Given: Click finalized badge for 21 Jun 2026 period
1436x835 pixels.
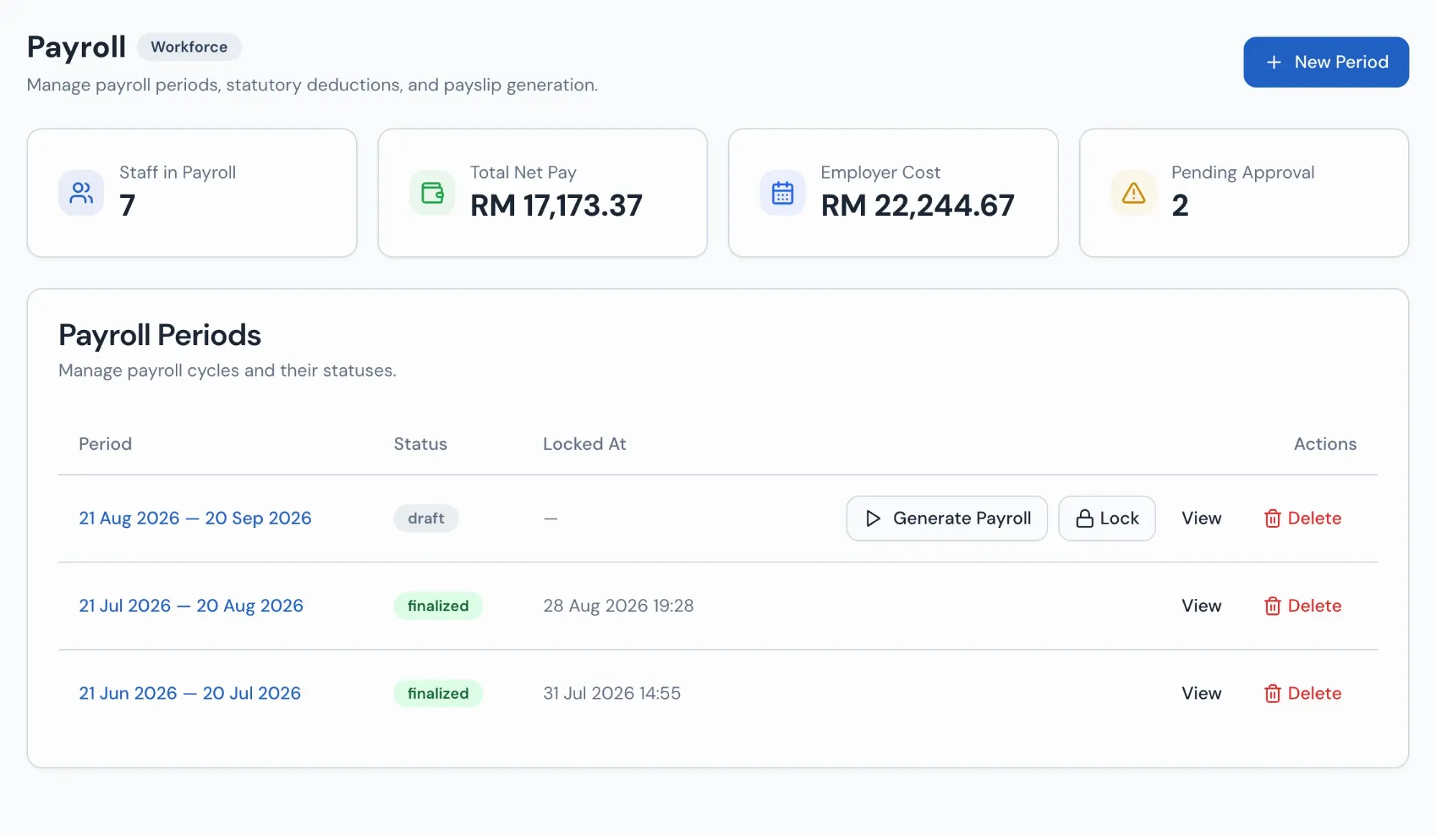Looking at the screenshot, I should pos(438,694).
